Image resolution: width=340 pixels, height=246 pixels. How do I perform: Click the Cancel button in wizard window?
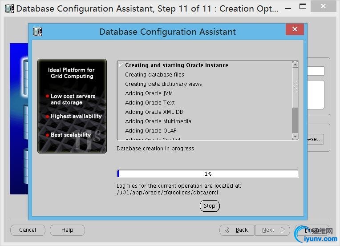coord(28,230)
